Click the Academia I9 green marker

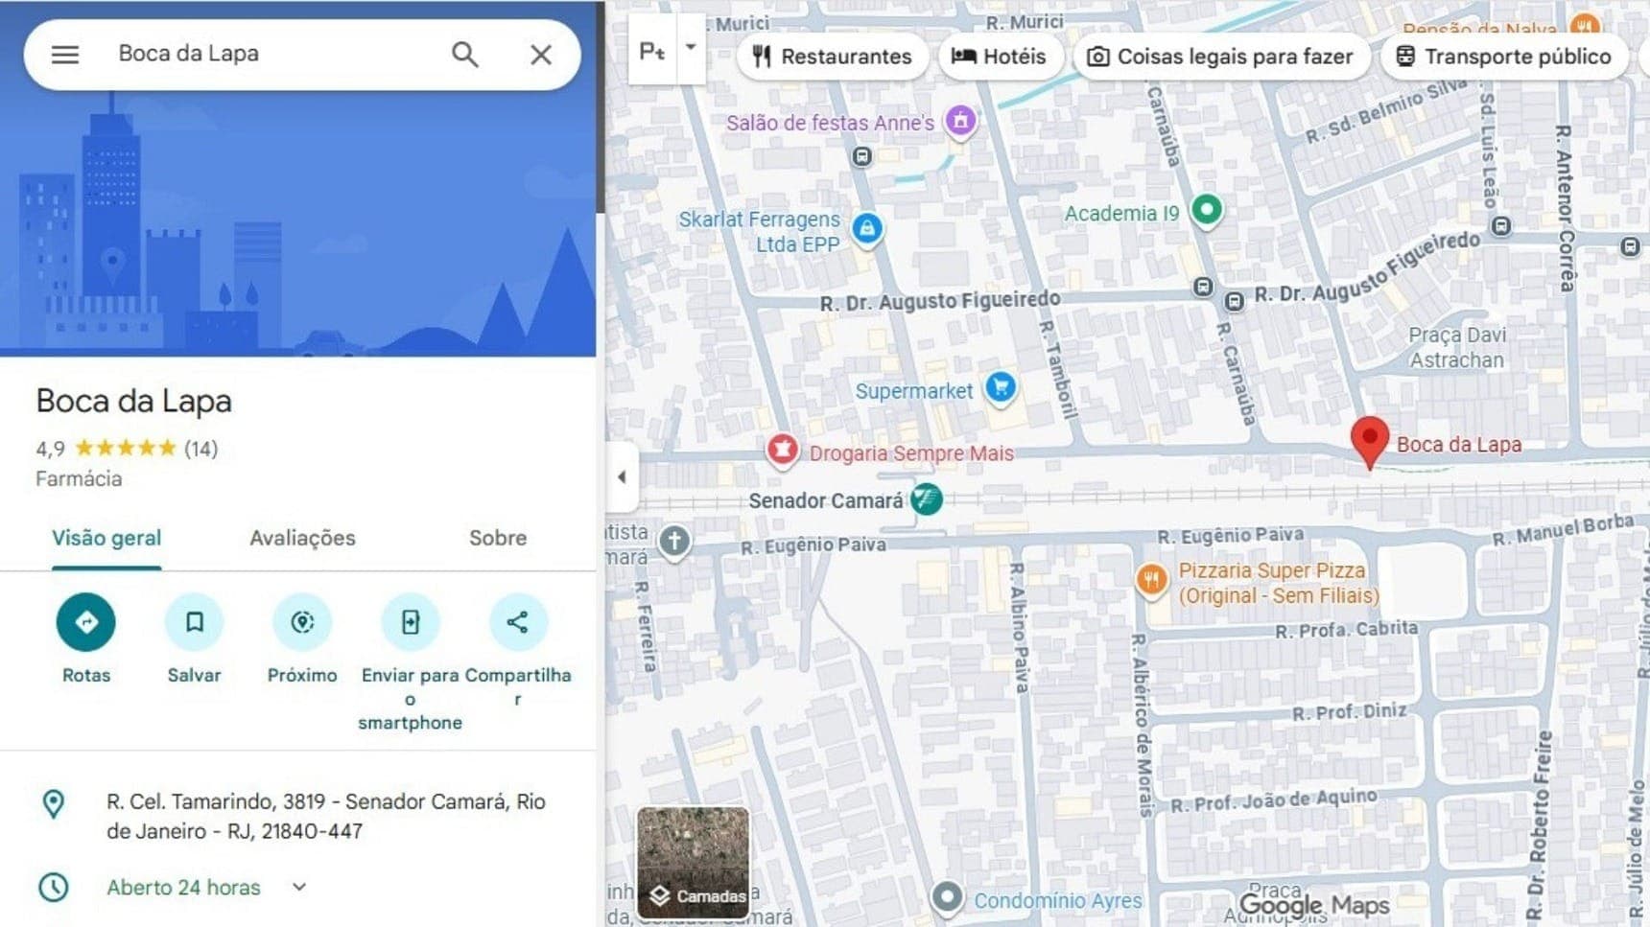[1207, 210]
